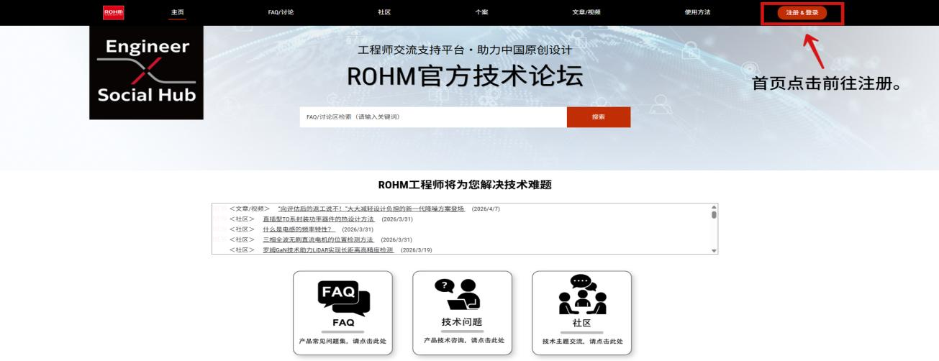939x361 pixels.
Task: Open the 社区 card with people icon
Action: coord(581,313)
